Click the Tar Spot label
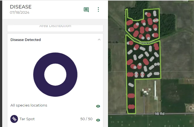 point(27,119)
